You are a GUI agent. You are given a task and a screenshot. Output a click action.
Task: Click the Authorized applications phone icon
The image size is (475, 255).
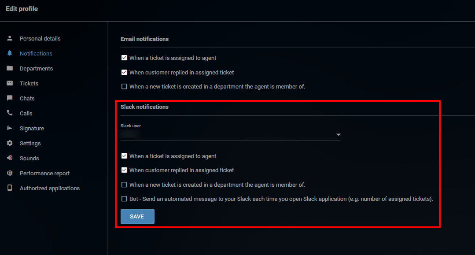(10, 188)
